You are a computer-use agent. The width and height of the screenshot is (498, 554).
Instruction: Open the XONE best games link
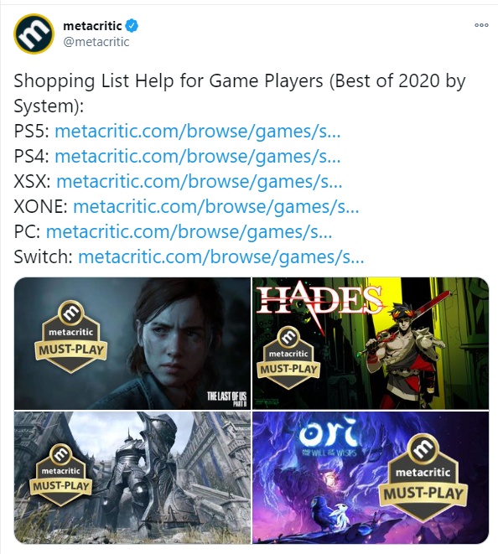click(x=216, y=206)
